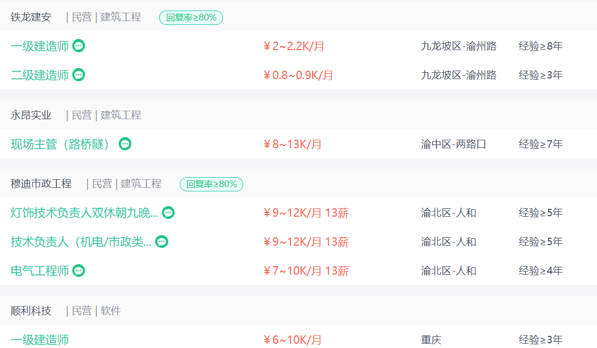Screen dimensions: 597x348
Task: View company page for 铁龙建安
Action: pos(31,17)
